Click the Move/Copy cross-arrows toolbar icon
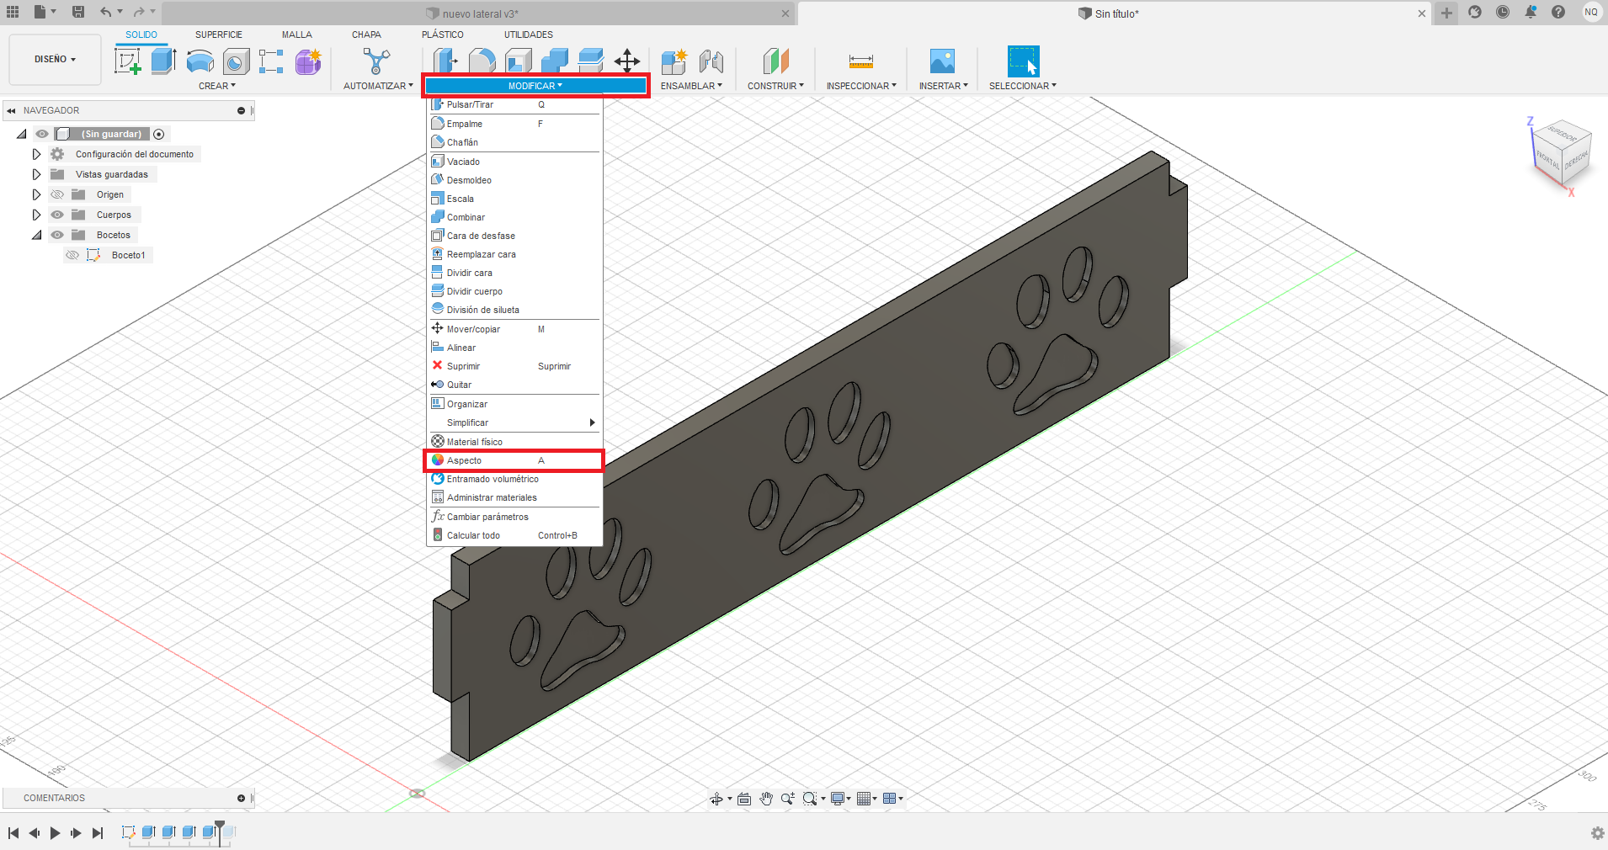The width and height of the screenshot is (1608, 850). (x=627, y=61)
